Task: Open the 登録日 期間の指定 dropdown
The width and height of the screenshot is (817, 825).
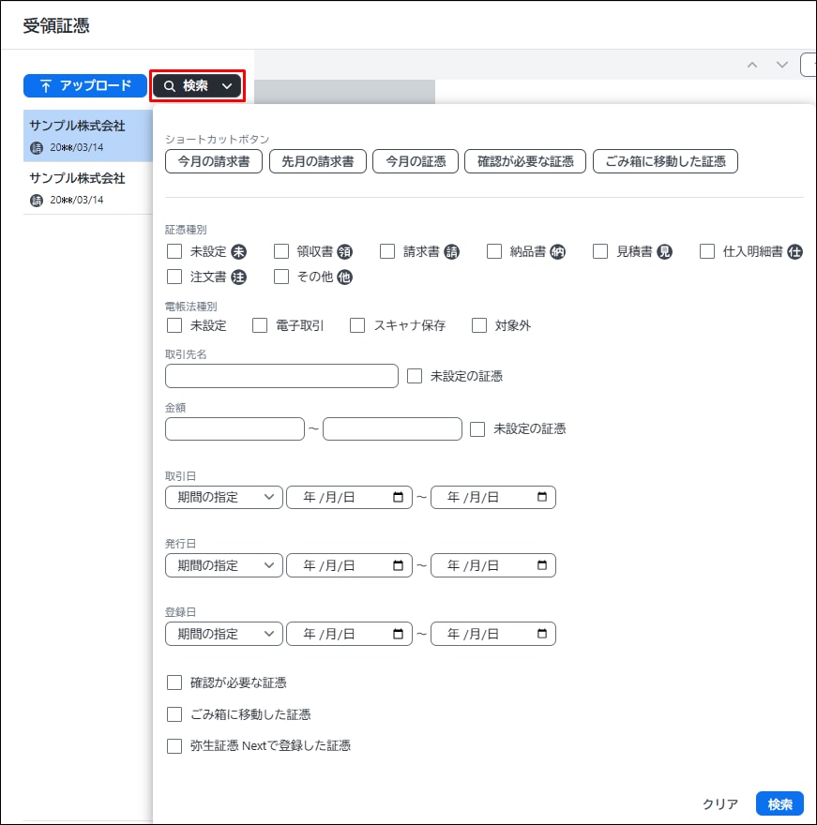Action: click(x=223, y=634)
